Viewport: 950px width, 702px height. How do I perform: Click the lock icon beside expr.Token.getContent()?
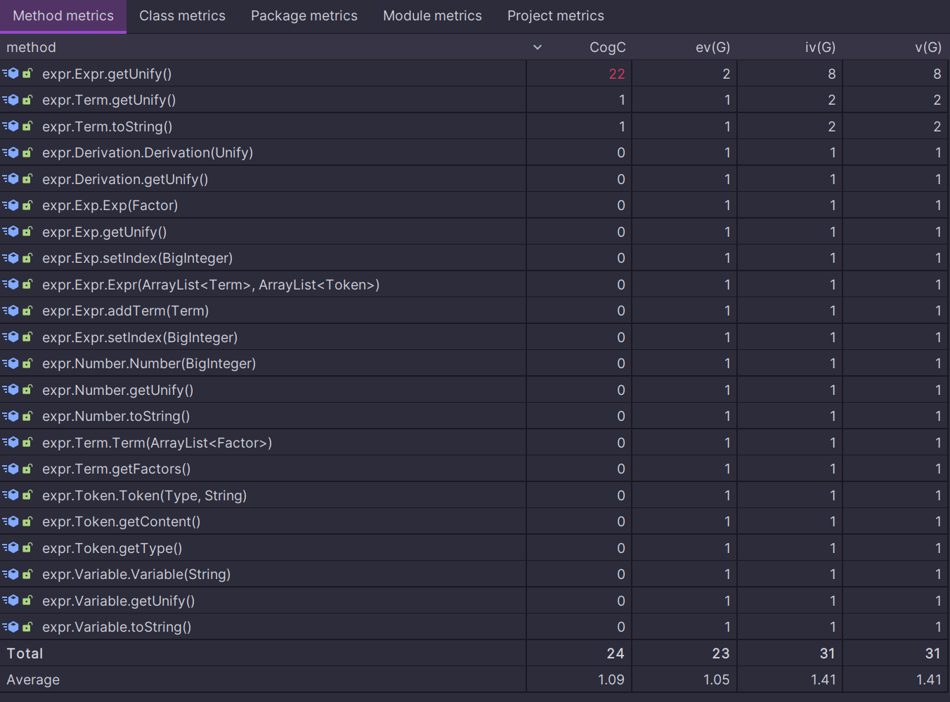27,521
